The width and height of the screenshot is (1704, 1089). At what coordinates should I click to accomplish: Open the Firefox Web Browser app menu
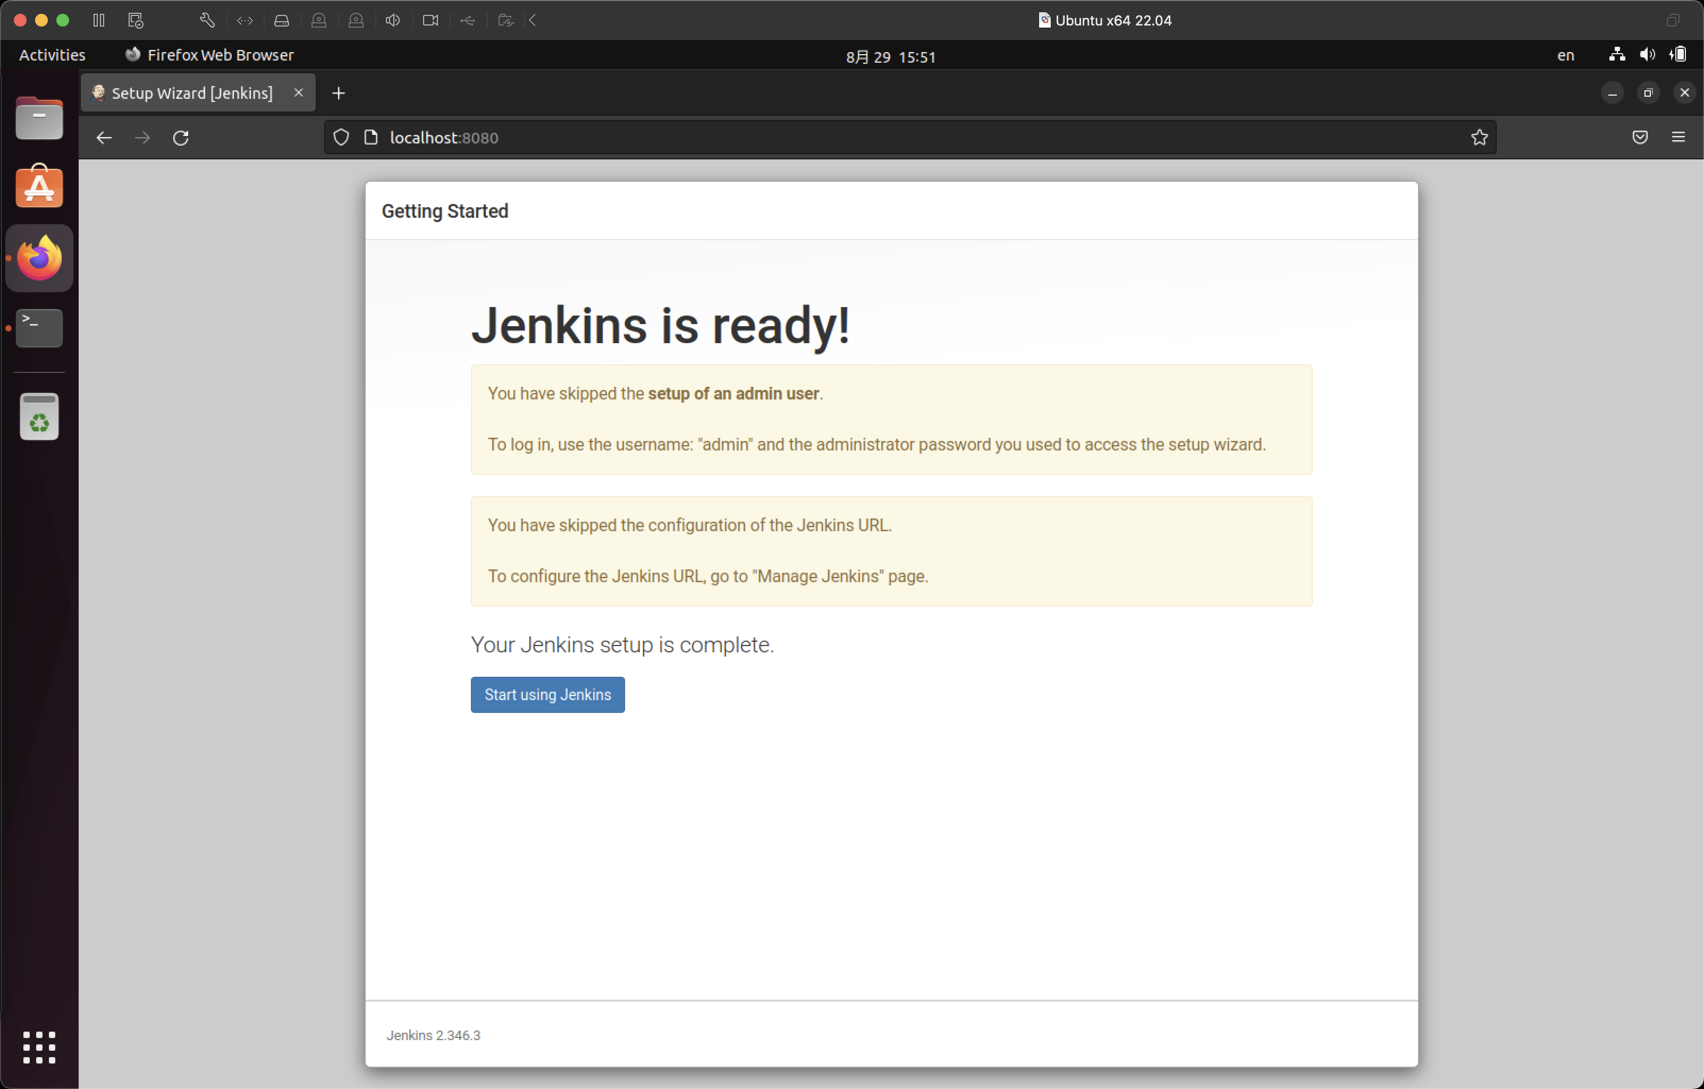click(x=209, y=55)
